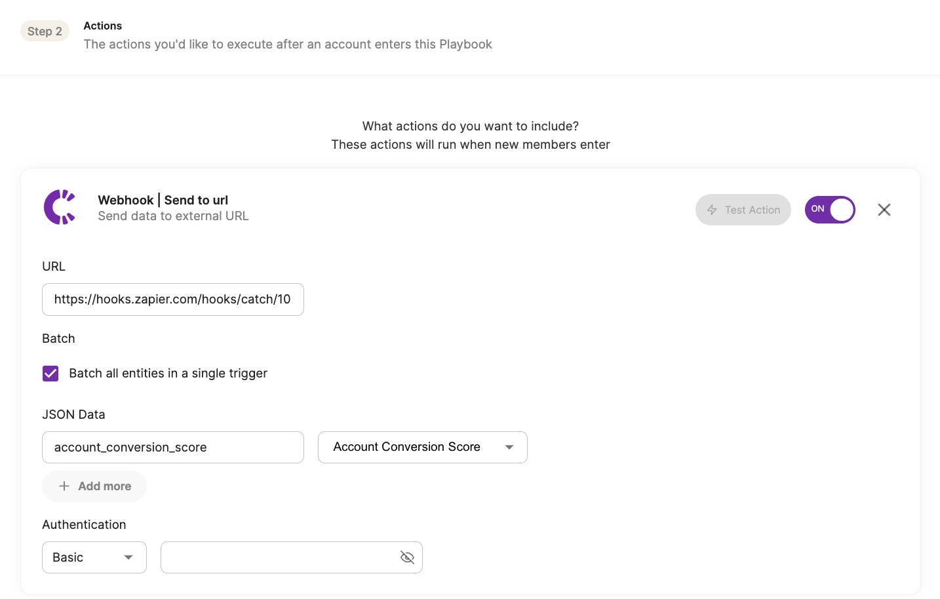Uncheck the Batch all entities checkbox
The width and height of the screenshot is (940, 599).
click(x=50, y=374)
